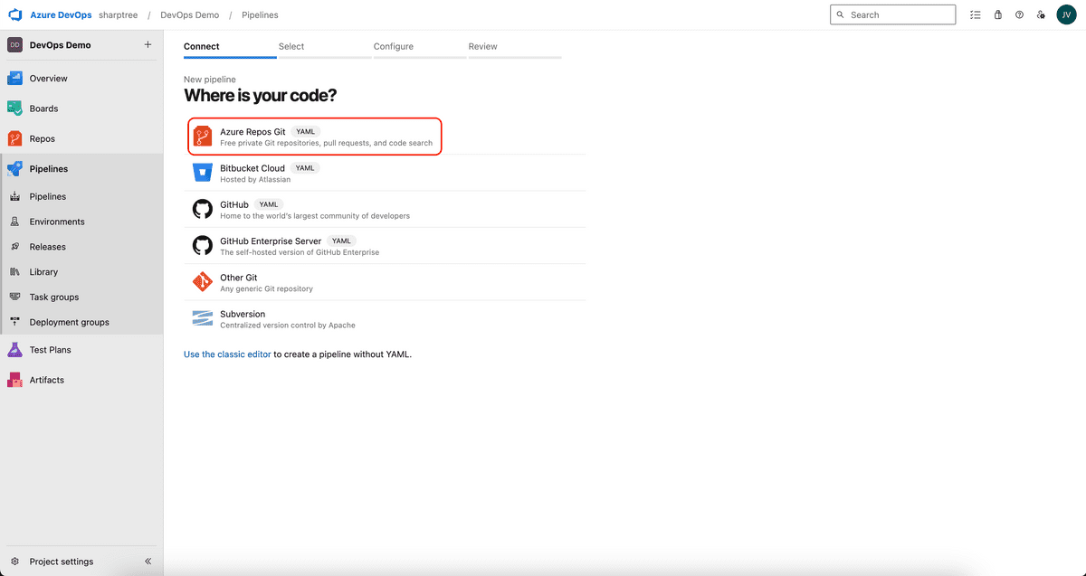Select the GitHub source option

tap(233, 204)
